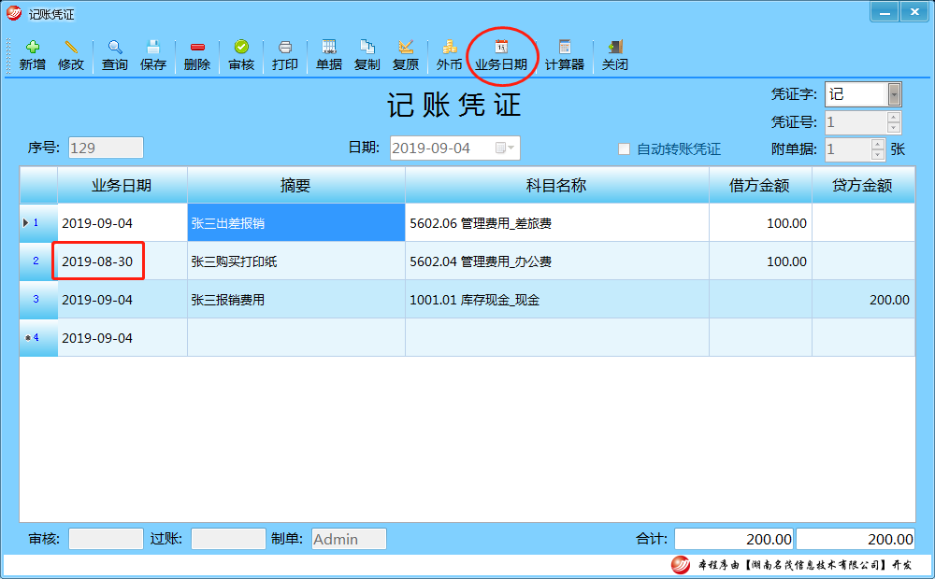Toggle the 自动转账凭证 checkbox
The width and height of the screenshot is (935, 579).
(x=624, y=148)
